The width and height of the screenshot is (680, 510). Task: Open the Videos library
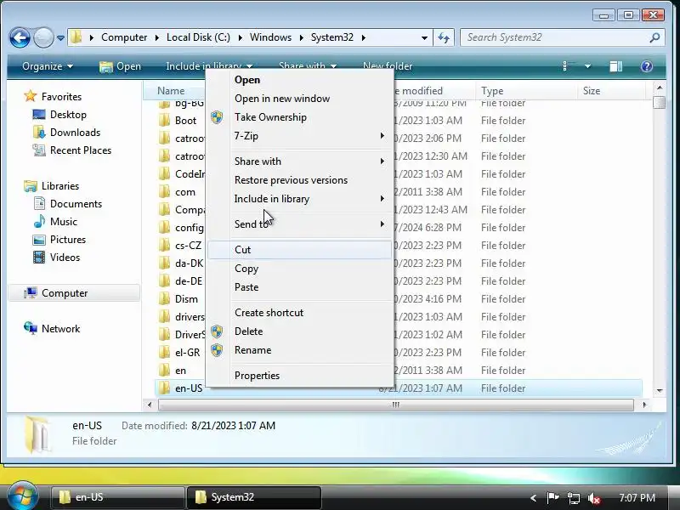point(65,257)
